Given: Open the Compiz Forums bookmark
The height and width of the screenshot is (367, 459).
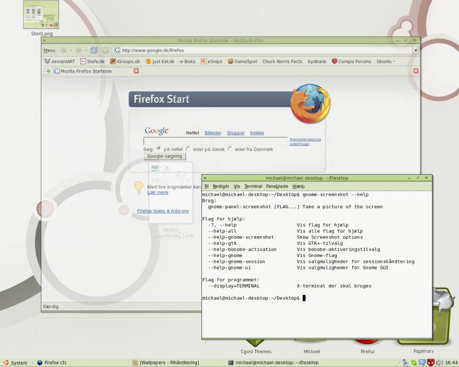Looking at the screenshot, I should point(351,61).
